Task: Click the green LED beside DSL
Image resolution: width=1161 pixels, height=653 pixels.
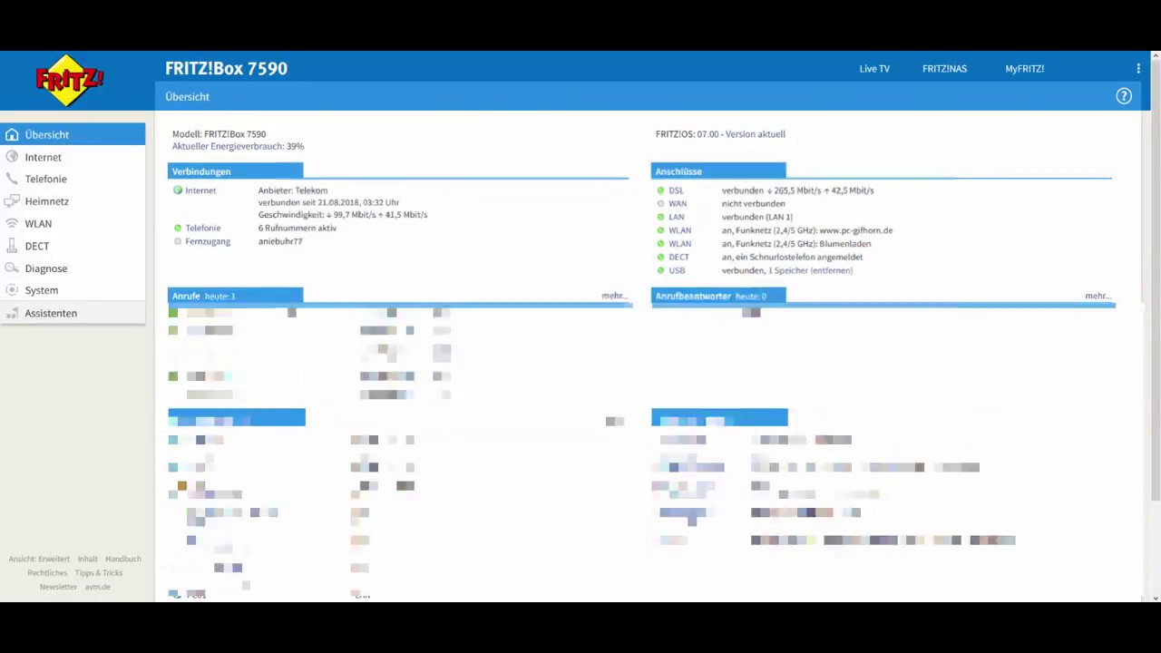Action: tap(660, 190)
